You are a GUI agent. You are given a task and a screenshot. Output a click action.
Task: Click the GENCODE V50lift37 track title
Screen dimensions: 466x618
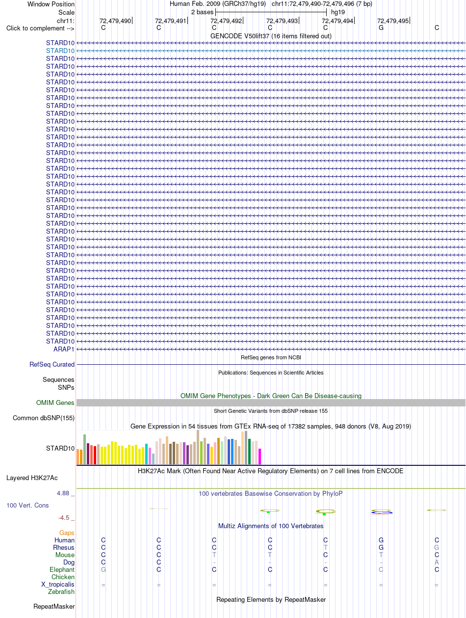[x=271, y=36]
